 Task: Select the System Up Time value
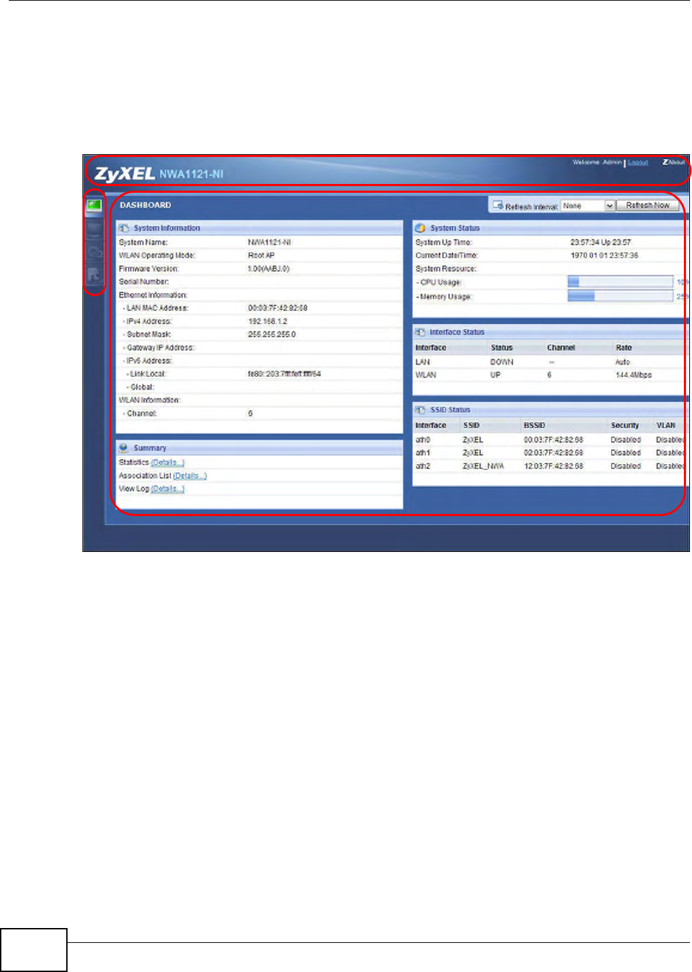[x=601, y=242]
